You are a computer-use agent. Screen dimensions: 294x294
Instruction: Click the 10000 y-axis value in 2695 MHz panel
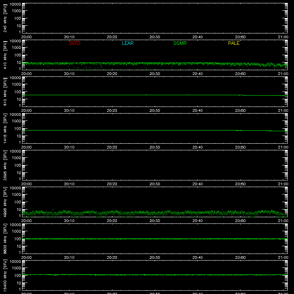tap(15, 151)
